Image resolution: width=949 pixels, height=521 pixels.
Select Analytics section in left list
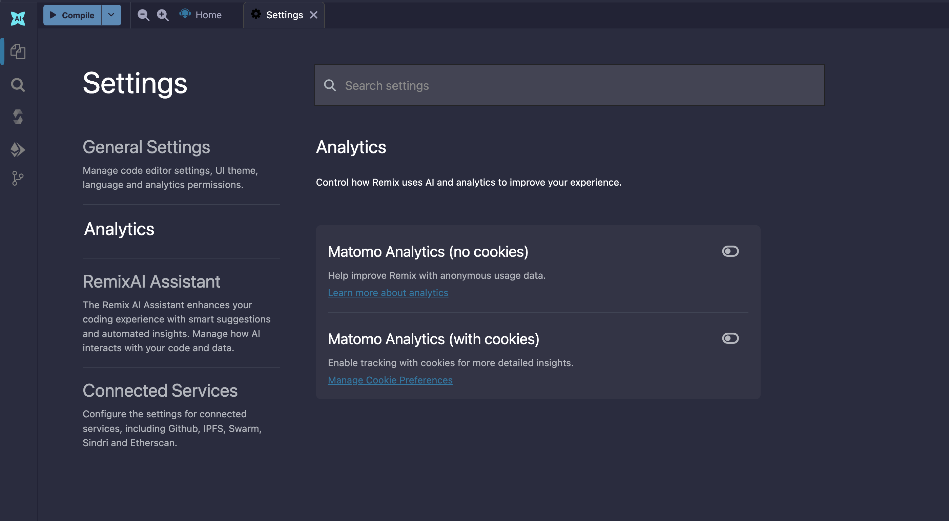click(119, 229)
